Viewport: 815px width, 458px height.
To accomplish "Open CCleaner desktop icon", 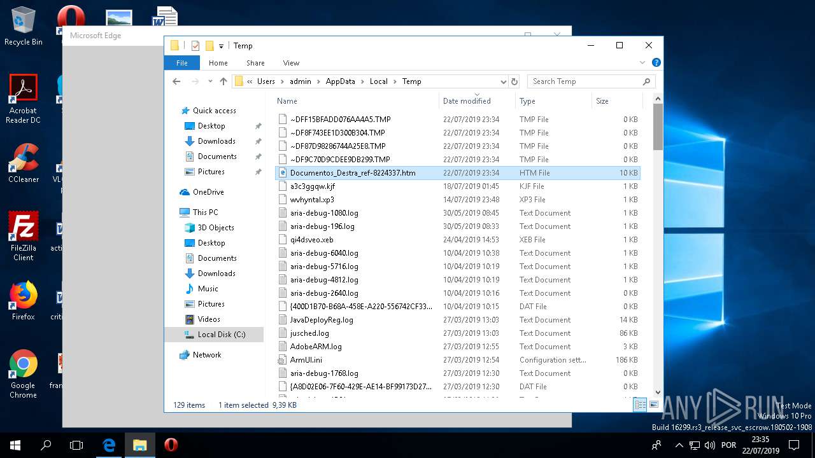I will click(x=24, y=163).
